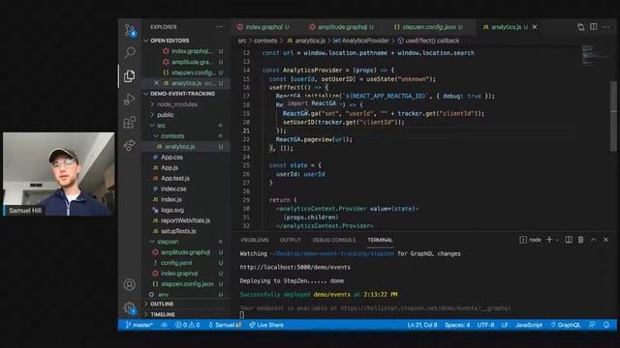Click the master branch in status bar

(139, 325)
